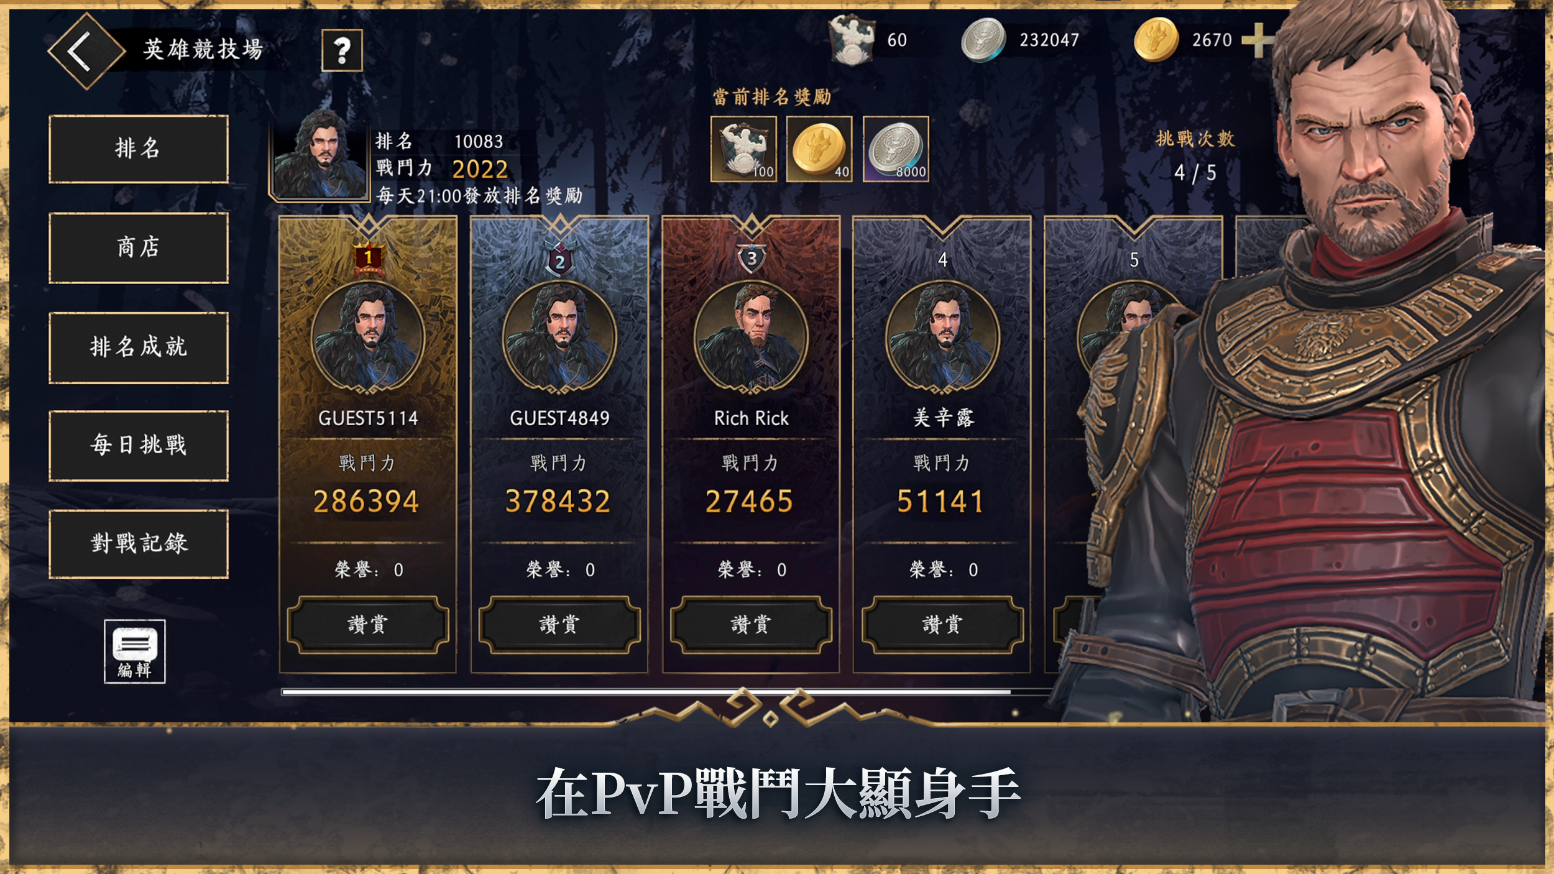Open the question mark help icon
Screen dimensions: 1554x874
click(342, 50)
